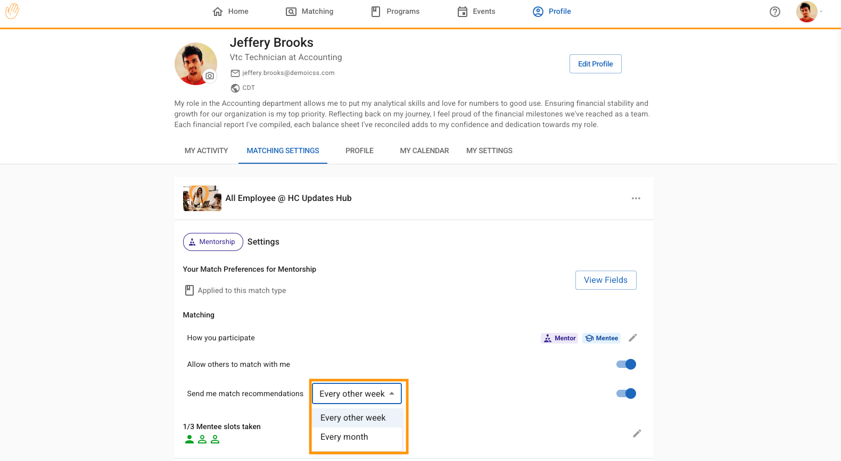Edit Mentee slots with pencil icon
The image size is (841, 461).
point(637,433)
